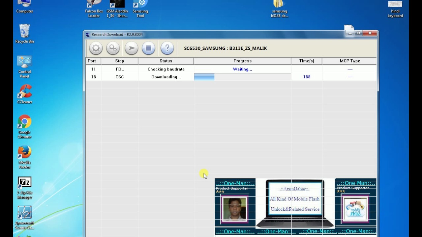Click the CSC download progress bar
This screenshot has width=422, height=237.
[242, 77]
